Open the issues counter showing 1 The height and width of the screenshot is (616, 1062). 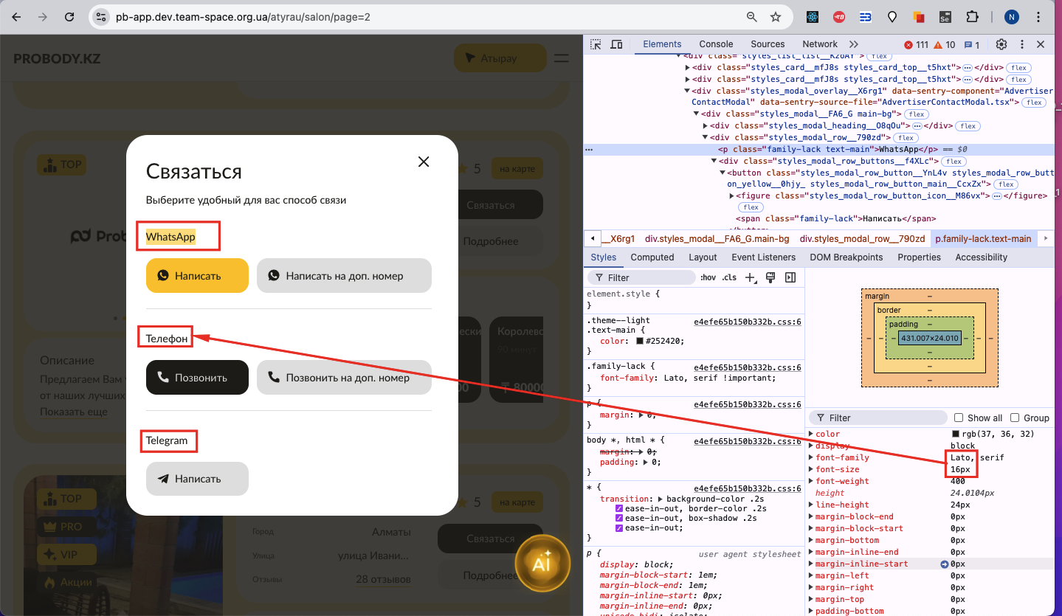(972, 45)
